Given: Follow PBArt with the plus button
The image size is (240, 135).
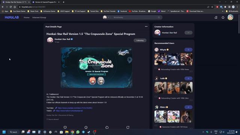Looking at the screenshot, I should point(188,107).
